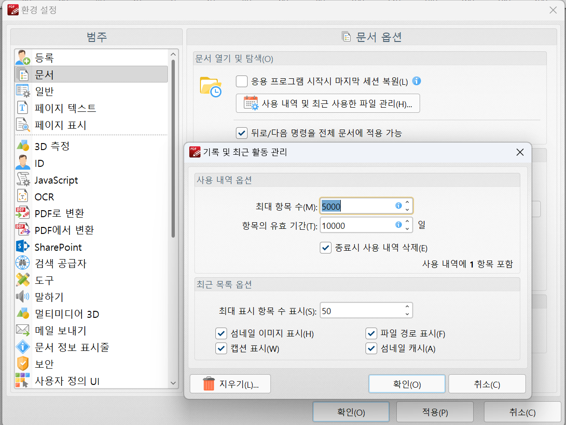Screen dimensions: 566x425
Task: Click the info icon next to 마지막 세션 복원
Action: pyautogui.click(x=417, y=81)
